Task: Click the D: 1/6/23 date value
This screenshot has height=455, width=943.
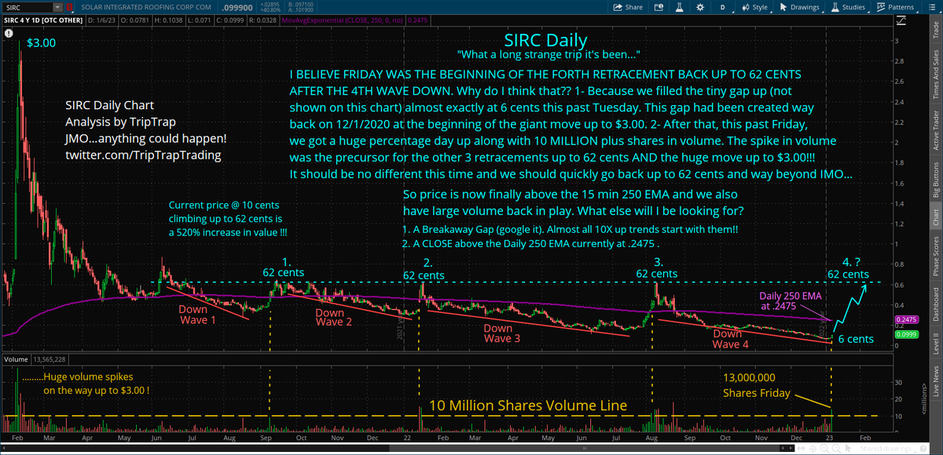Action: (101, 20)
